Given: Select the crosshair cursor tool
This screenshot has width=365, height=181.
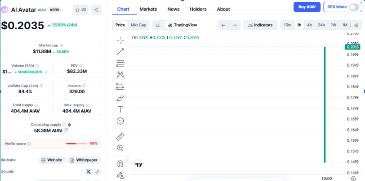Looking at the screenshot, I should [120, 41].
